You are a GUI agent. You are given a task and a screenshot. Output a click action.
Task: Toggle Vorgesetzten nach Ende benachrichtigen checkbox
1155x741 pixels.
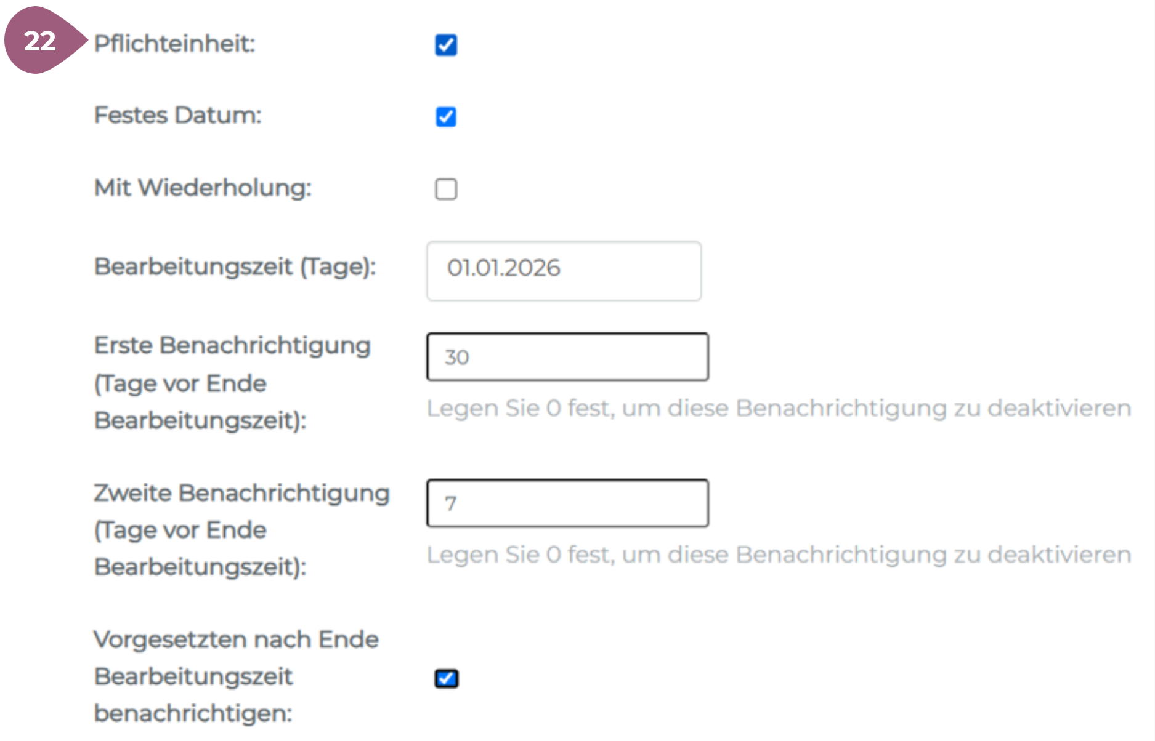pyautogui.click(x=446, y=678)
